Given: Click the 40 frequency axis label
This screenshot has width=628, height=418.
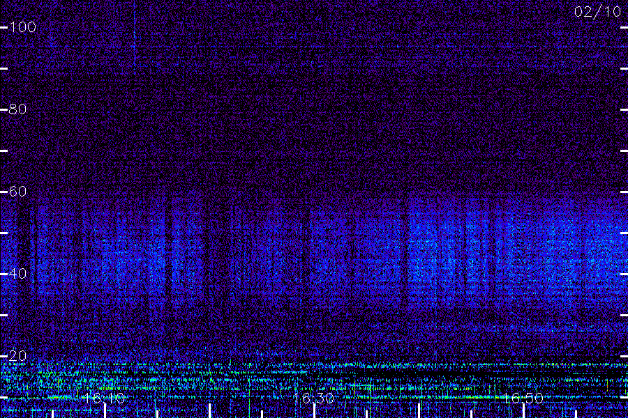Looking at the screenshot, I should (17, 274).
